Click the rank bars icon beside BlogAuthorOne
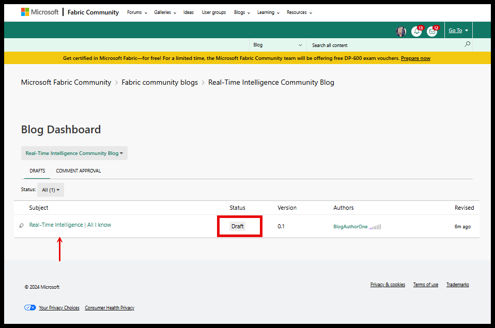The image size is (495, 328). tap(375, 227)
